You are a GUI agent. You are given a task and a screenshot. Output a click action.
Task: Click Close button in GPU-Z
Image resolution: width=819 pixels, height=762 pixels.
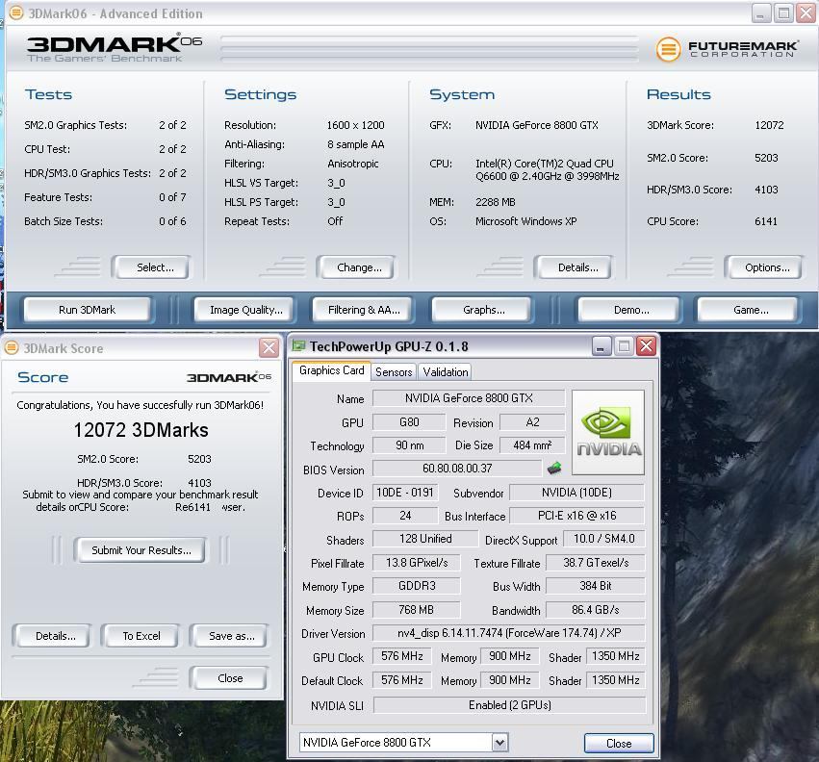click(x=619, y=743)
